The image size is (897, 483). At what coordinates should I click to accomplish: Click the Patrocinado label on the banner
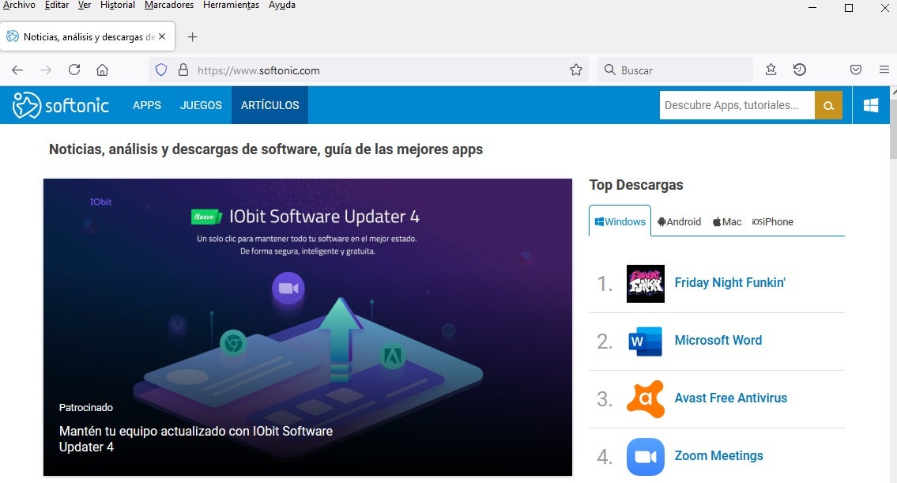click(x=86, y=407)
